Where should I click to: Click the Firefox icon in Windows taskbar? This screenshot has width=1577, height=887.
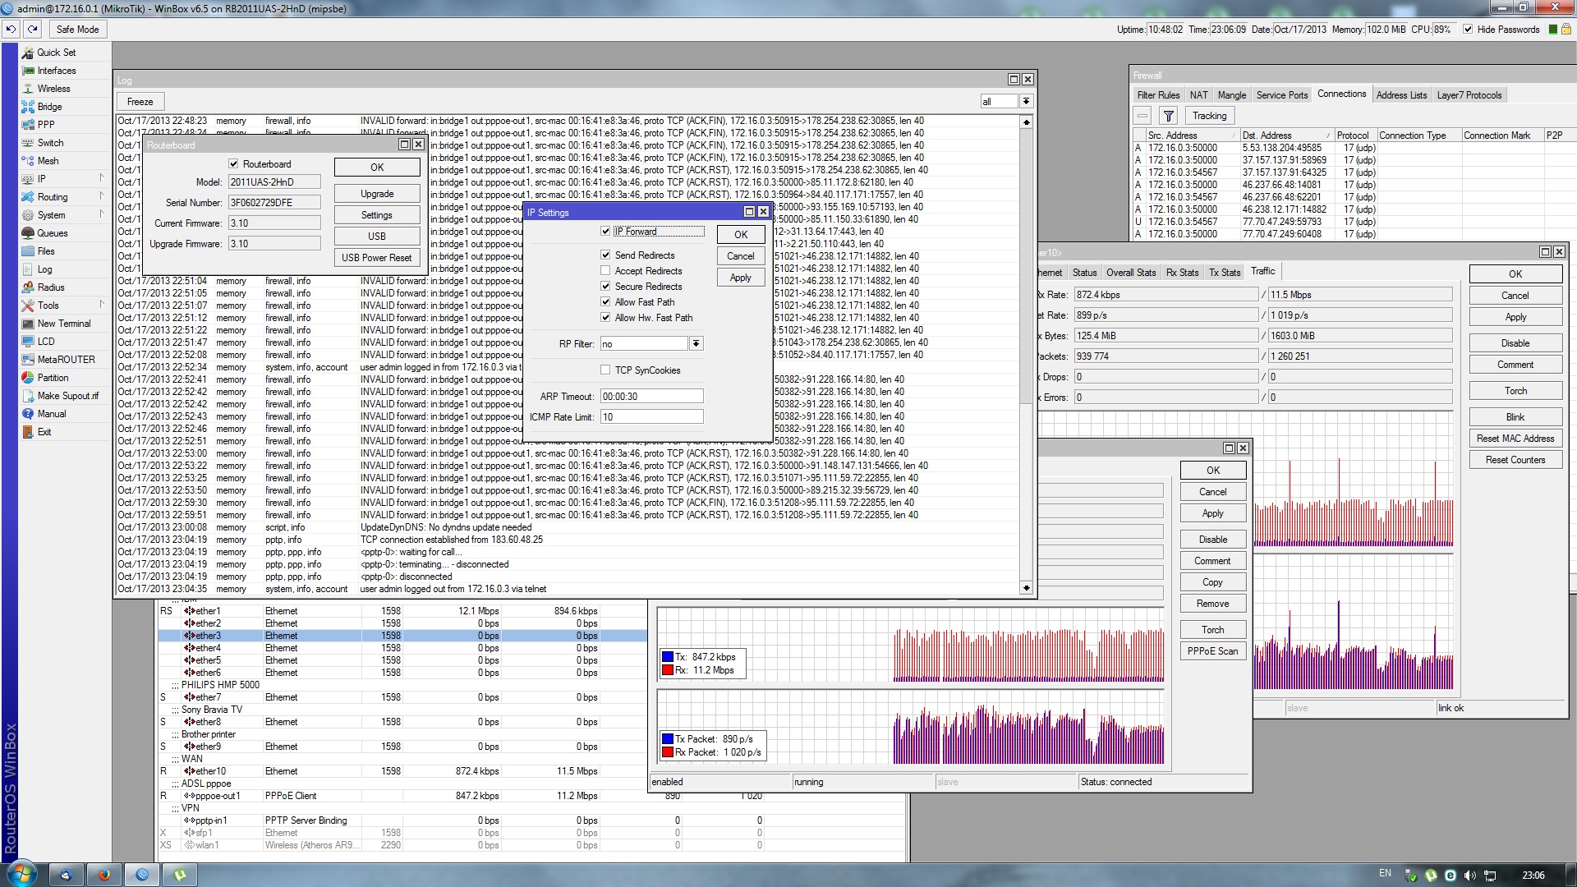(104, 875)
